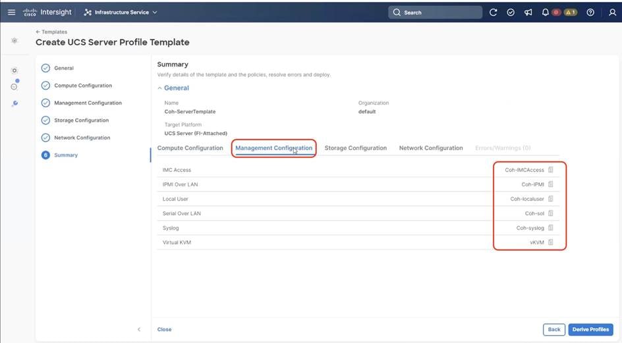Click the Coh-IMCAccess policy name
Image resolution: width=622 pixels, height=343 pixels.
pyautogui.click(x=524, y=170)
